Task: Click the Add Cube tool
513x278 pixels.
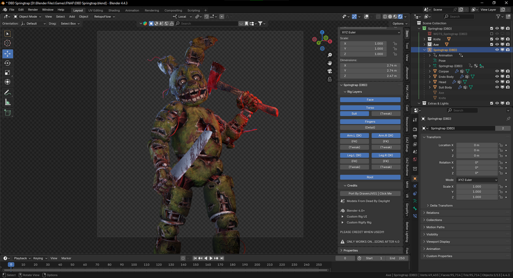Action: point(8,112)
